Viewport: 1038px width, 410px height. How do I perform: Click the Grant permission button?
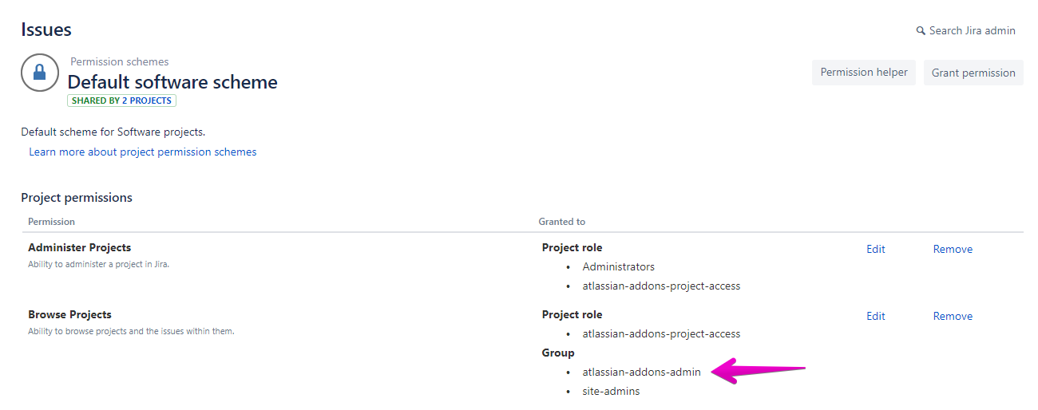(973, 73)
